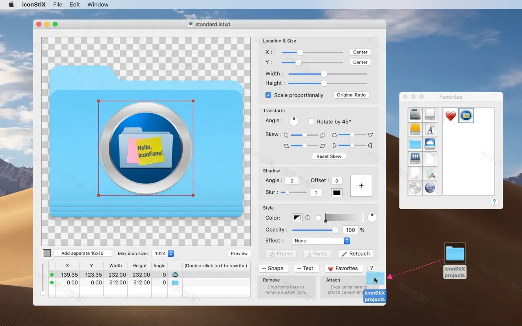Screen dimensions: 522x326
Task: Click the CD disc icon in Favorites palette
Action: click(415, 188)
